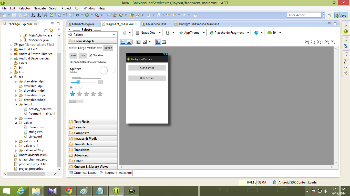Viewport: 350px width, 196px height.
Task: Click the Back navigation arrow icon
Action: click(x=174, y=15)
